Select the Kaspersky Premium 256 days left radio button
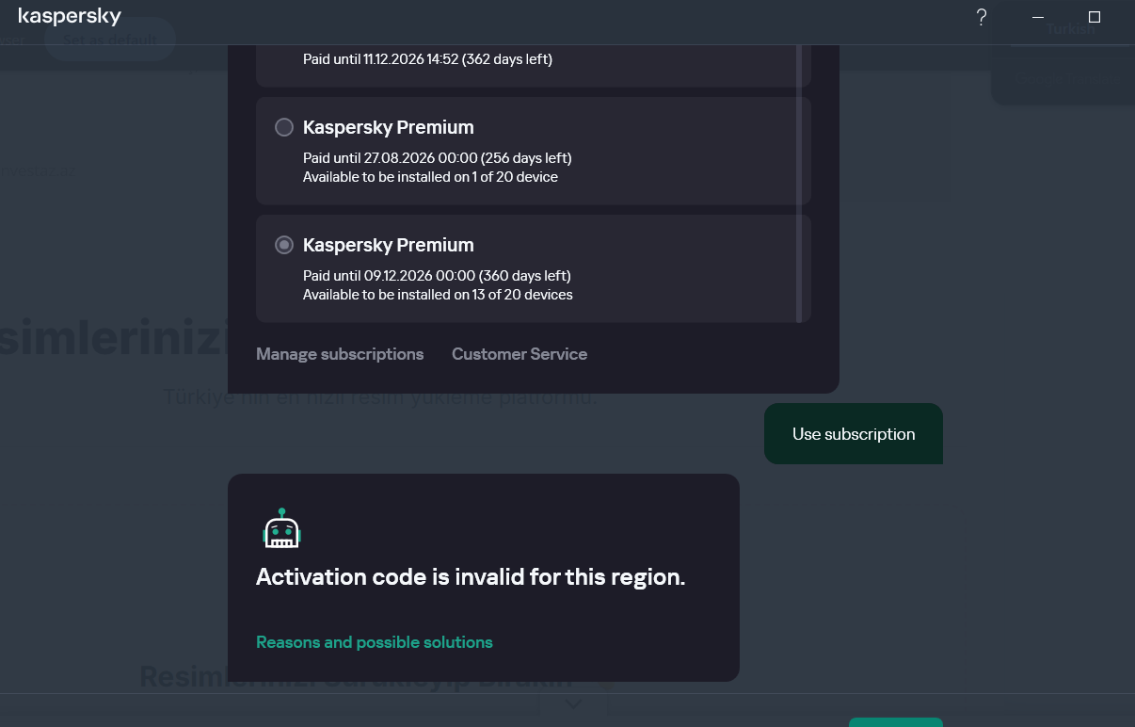Screen dimensions: 1135x727 coord(284,127)
